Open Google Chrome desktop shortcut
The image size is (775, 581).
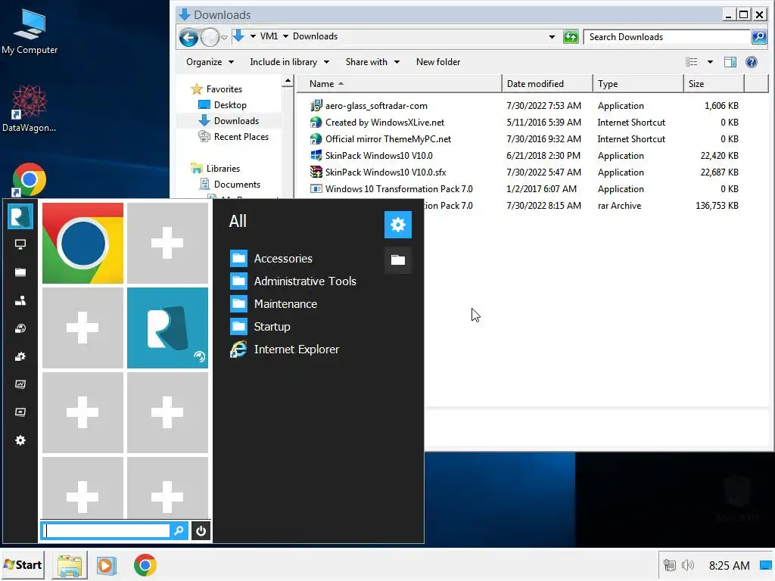(x=30, y=179)
